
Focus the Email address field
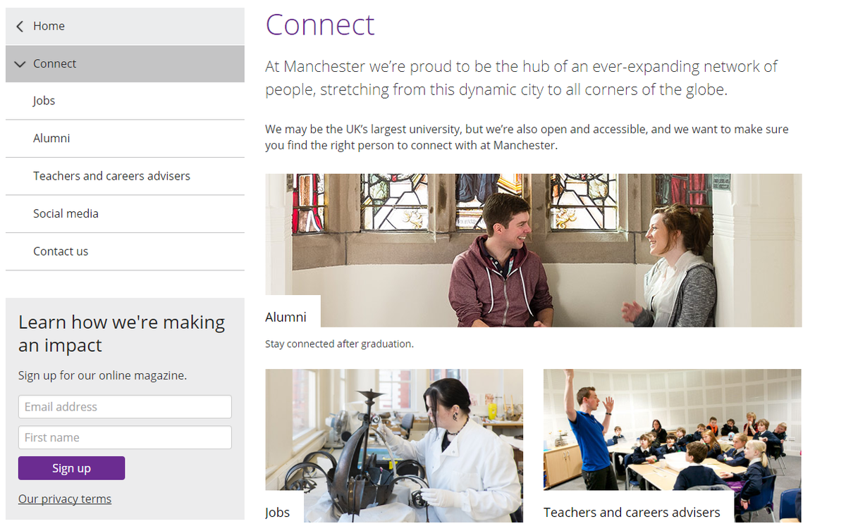click(x=125, y=407)
